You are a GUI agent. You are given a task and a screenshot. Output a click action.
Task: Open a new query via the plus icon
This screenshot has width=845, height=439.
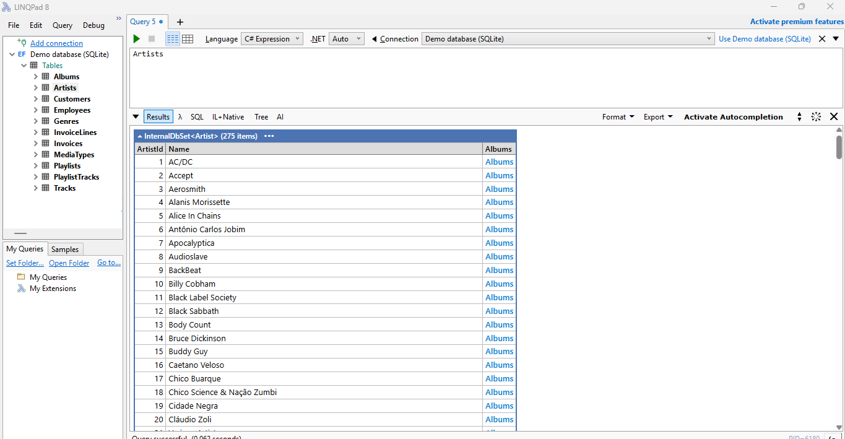180,22
